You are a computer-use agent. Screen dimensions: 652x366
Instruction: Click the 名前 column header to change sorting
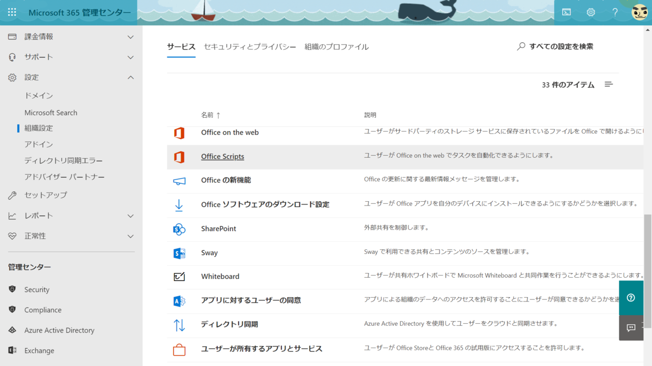(206, 115)
